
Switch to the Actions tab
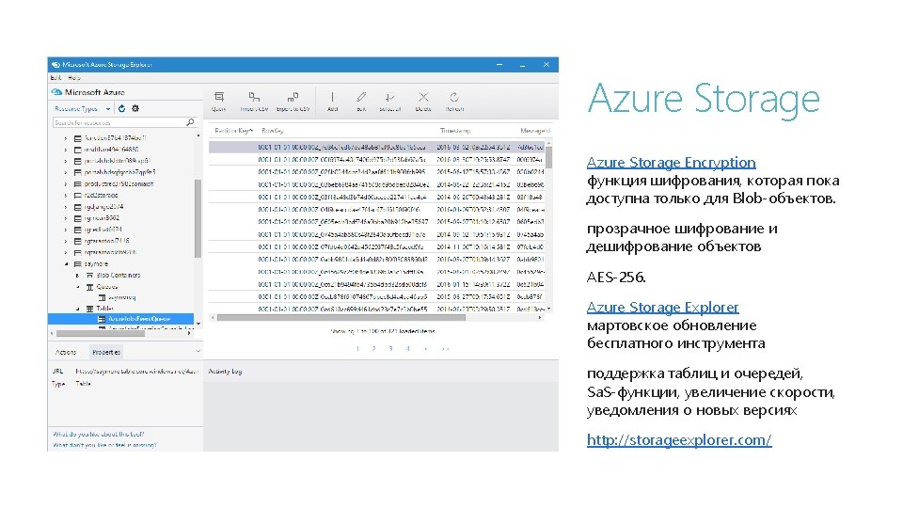point(66,352)
